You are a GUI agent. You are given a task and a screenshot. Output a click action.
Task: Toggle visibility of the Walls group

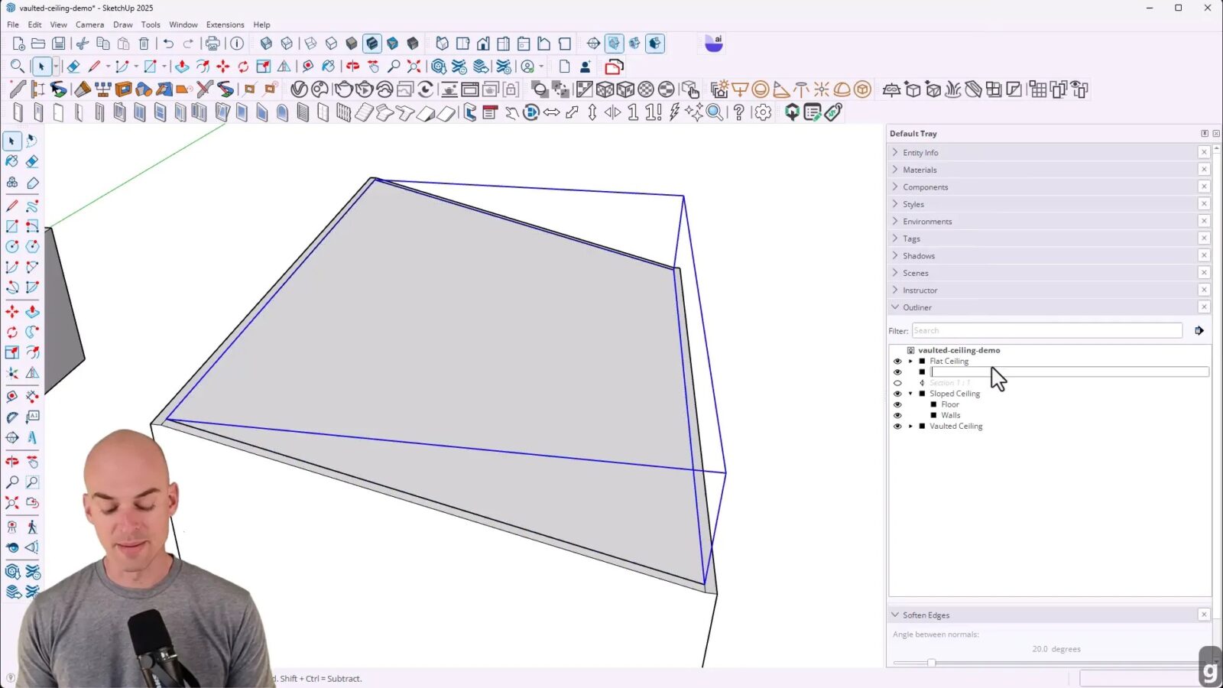(x=897, y=415)
